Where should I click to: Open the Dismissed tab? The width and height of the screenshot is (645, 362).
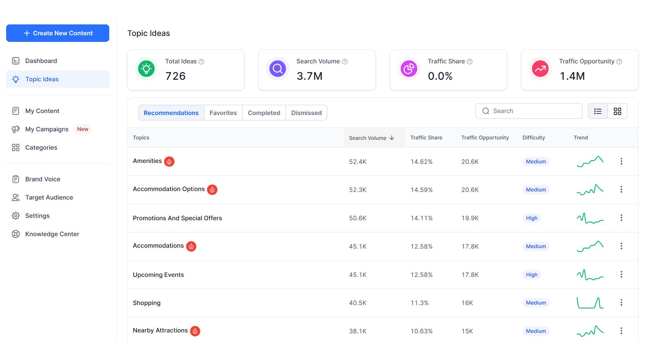pyautogui.click(x=306, y=113)
